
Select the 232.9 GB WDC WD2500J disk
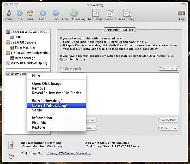28,32
